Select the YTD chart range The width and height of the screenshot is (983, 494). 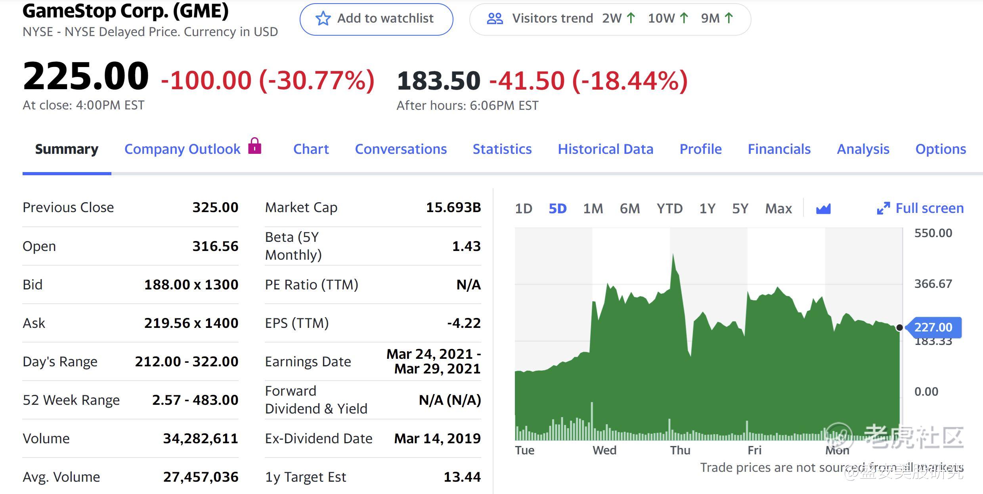point(669,209)
